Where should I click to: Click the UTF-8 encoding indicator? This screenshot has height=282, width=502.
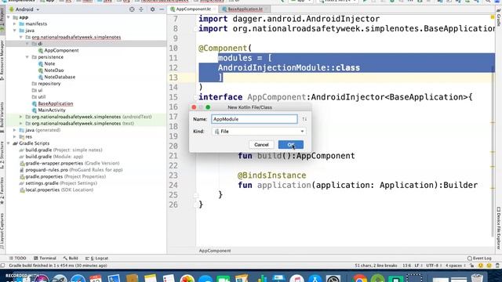[x=432, y=266]
